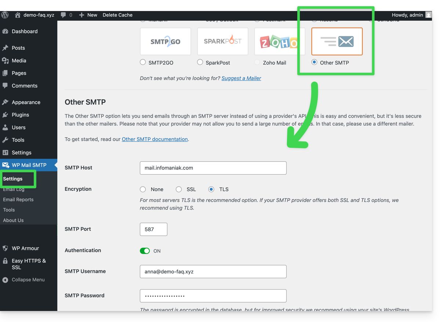Choose the Other SMTP radio button
Viewport: 443px width, 322px height.
pyautogui.click(x=314, y=62)
